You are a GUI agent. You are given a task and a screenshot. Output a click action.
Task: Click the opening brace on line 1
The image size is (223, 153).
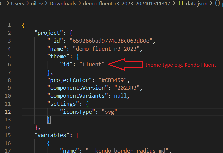[x=23, y=25]
